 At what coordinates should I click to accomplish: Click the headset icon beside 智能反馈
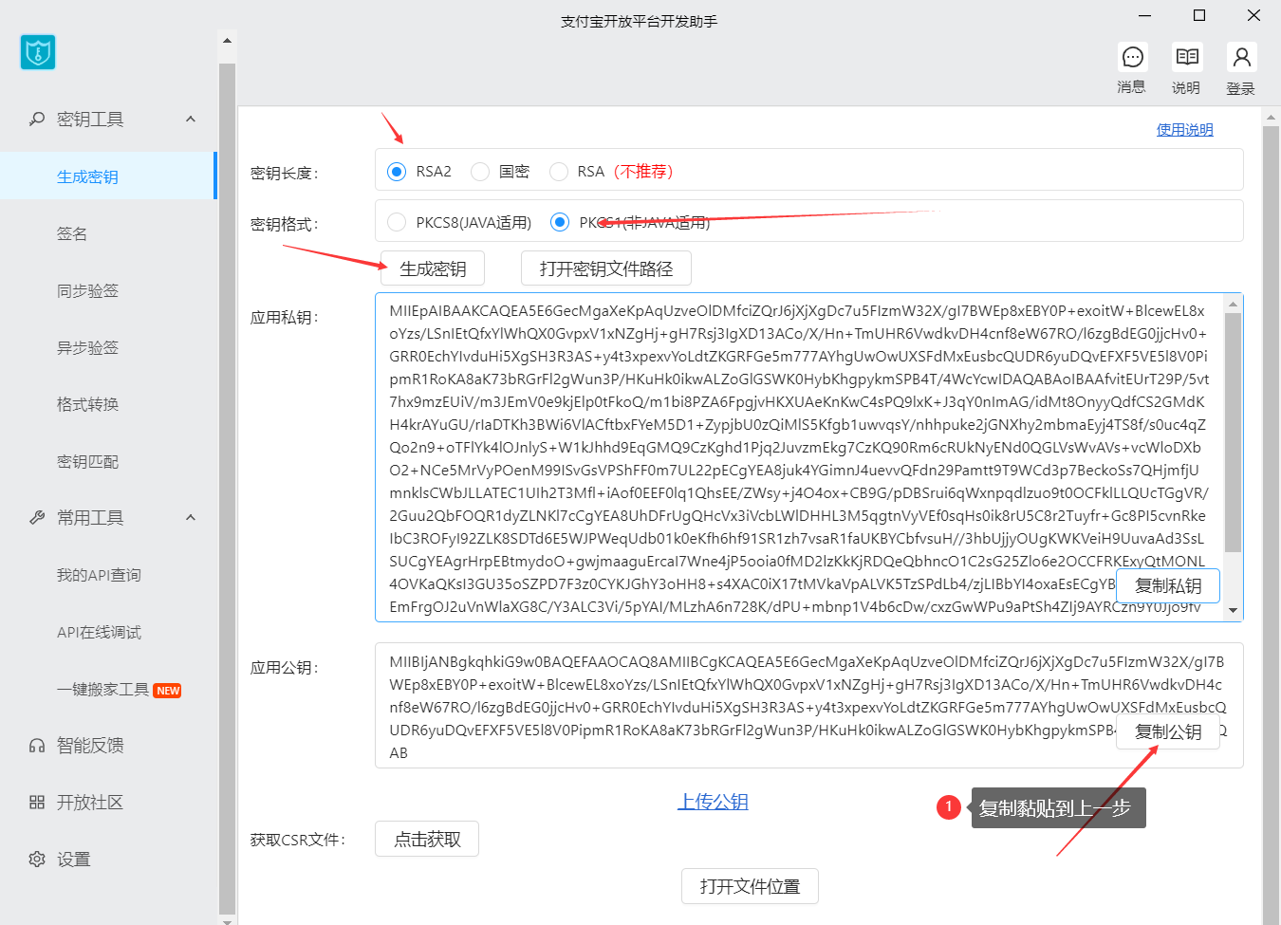(x=37, y=746)
